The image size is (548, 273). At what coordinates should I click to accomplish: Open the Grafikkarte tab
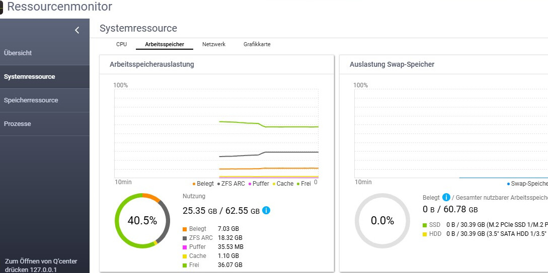[x=257, y=44]
